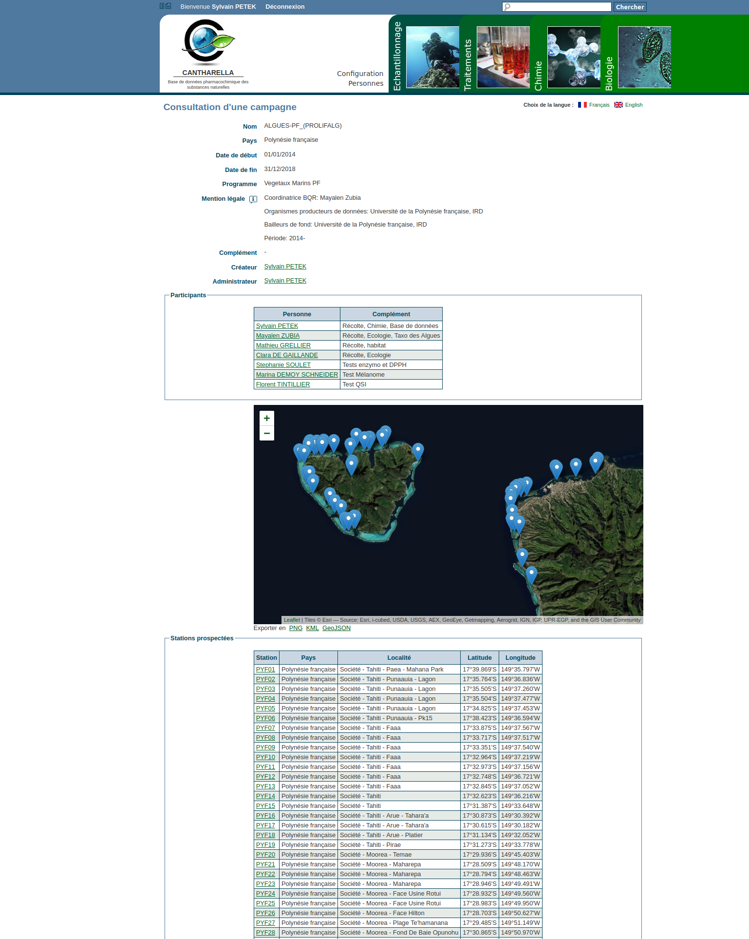Click the Longitude column header
This screenshot has height=939, width=749.
520,658
